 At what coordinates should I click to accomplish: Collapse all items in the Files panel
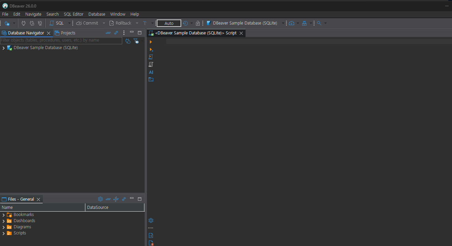[108, 199]
